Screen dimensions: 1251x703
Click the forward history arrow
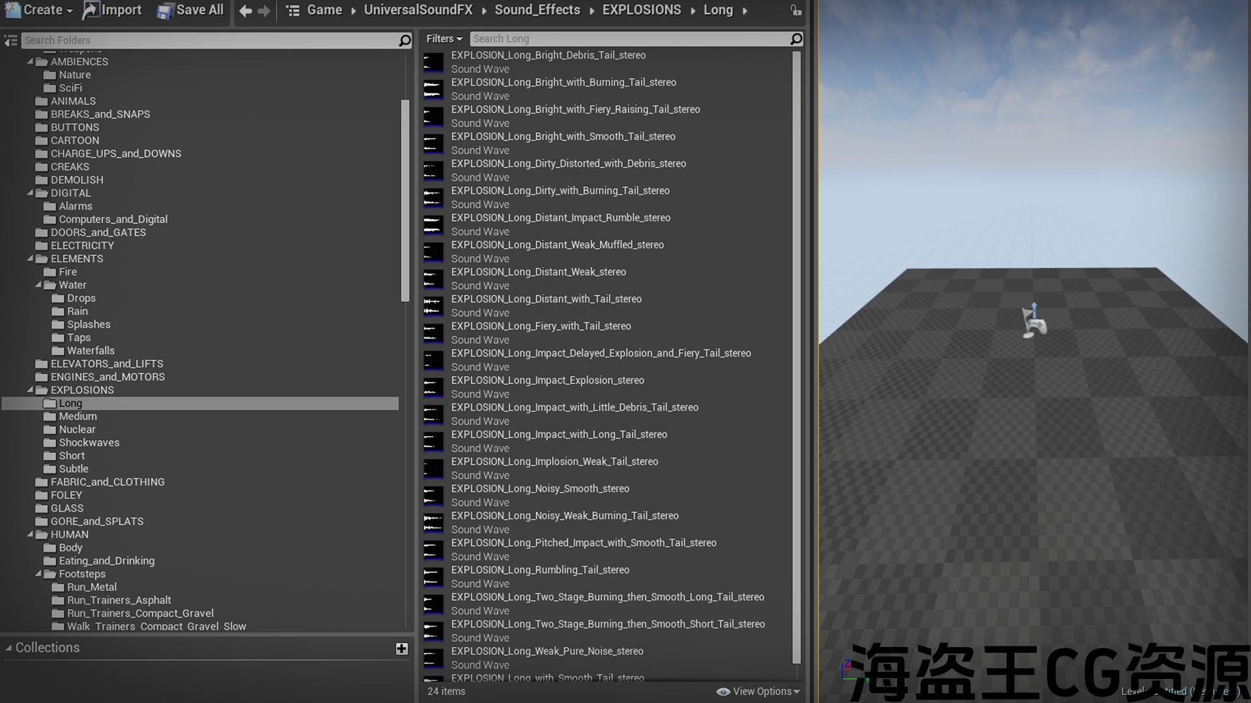(x=264, y=10)
